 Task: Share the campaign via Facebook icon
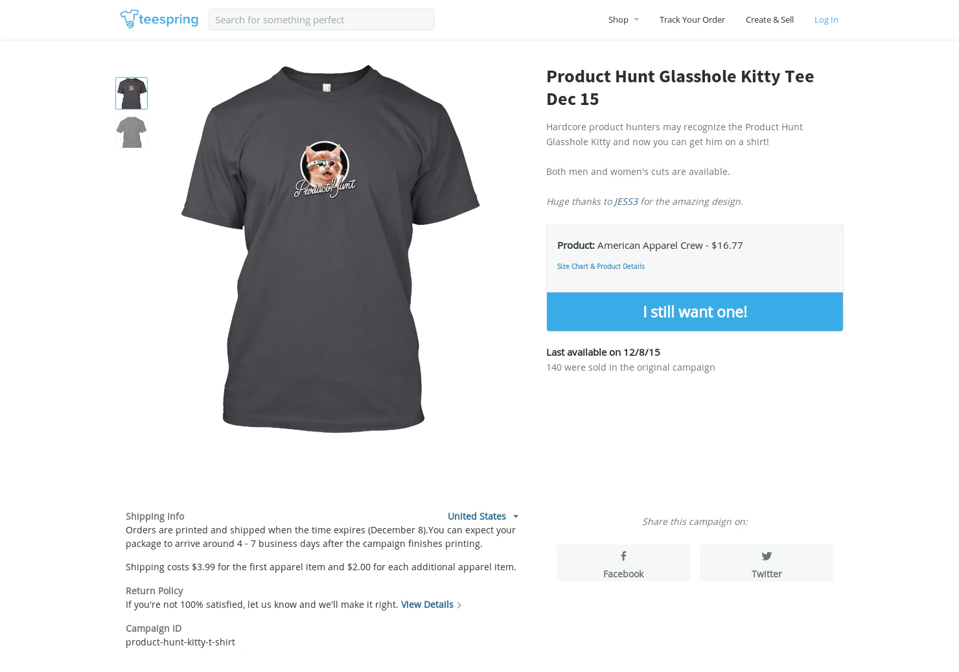(x=623, y=562)
